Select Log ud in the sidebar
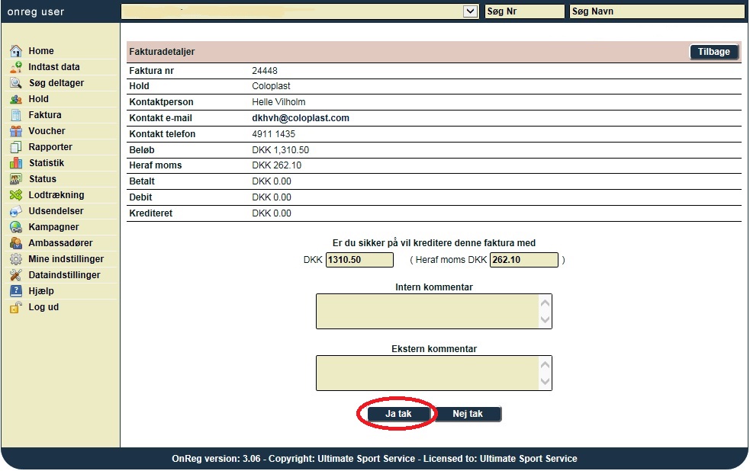 coord(43,306)
